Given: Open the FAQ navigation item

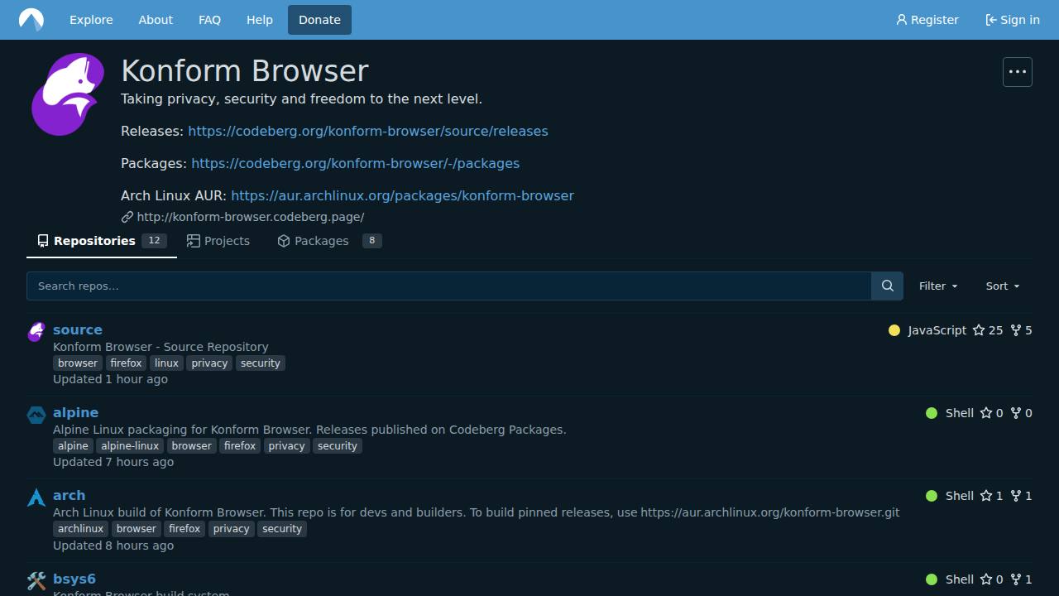Looking at the screenshot, I should [x=209, y=20].
